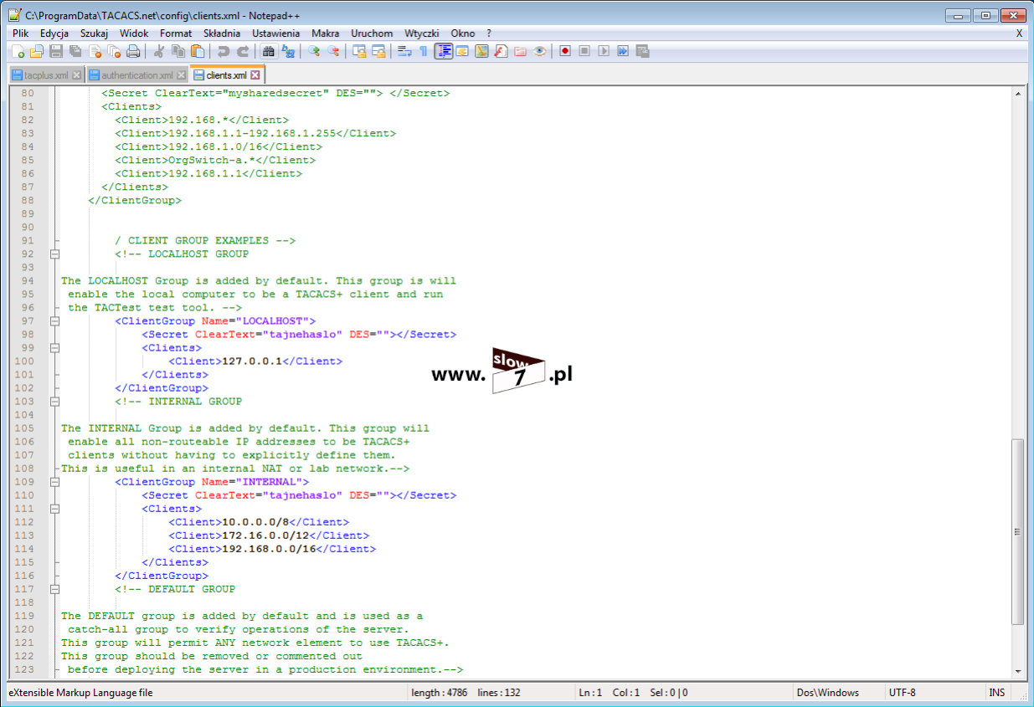Run macro multiple times icon
1034x707 pixels.
[x=623, y=51]
